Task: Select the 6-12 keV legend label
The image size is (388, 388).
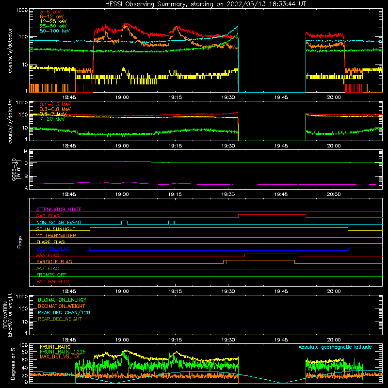Action: [52, 16]
